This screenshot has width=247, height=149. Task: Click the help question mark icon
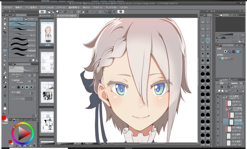(x=121, y=12)
